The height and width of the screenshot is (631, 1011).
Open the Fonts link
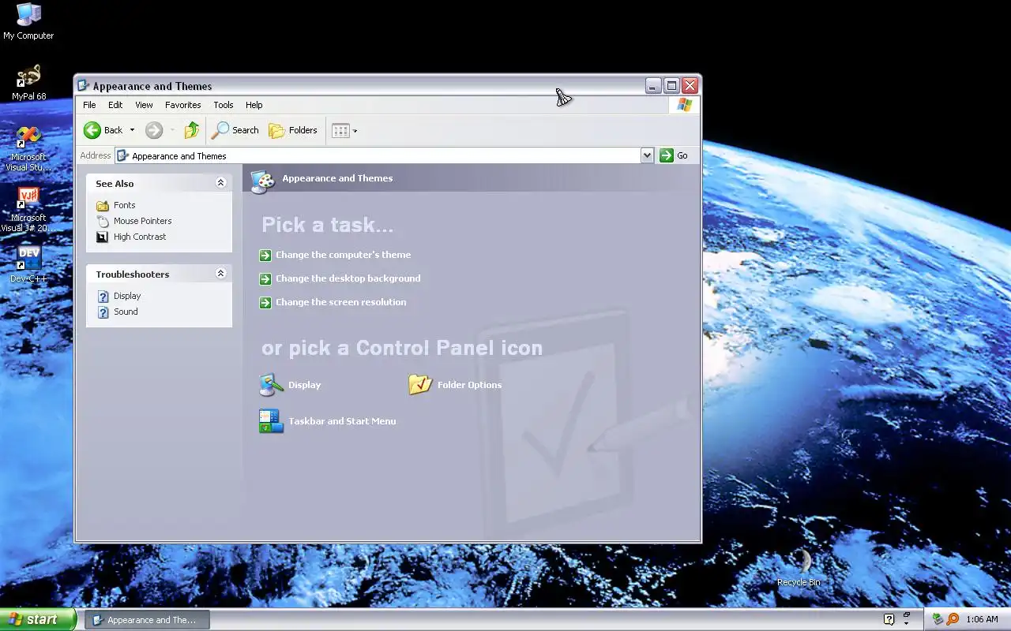124,205
